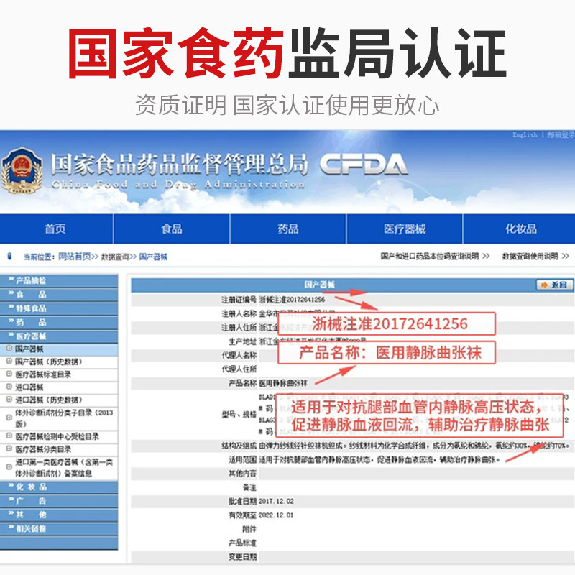Click the 国产器械 table header title

[319, 285]
